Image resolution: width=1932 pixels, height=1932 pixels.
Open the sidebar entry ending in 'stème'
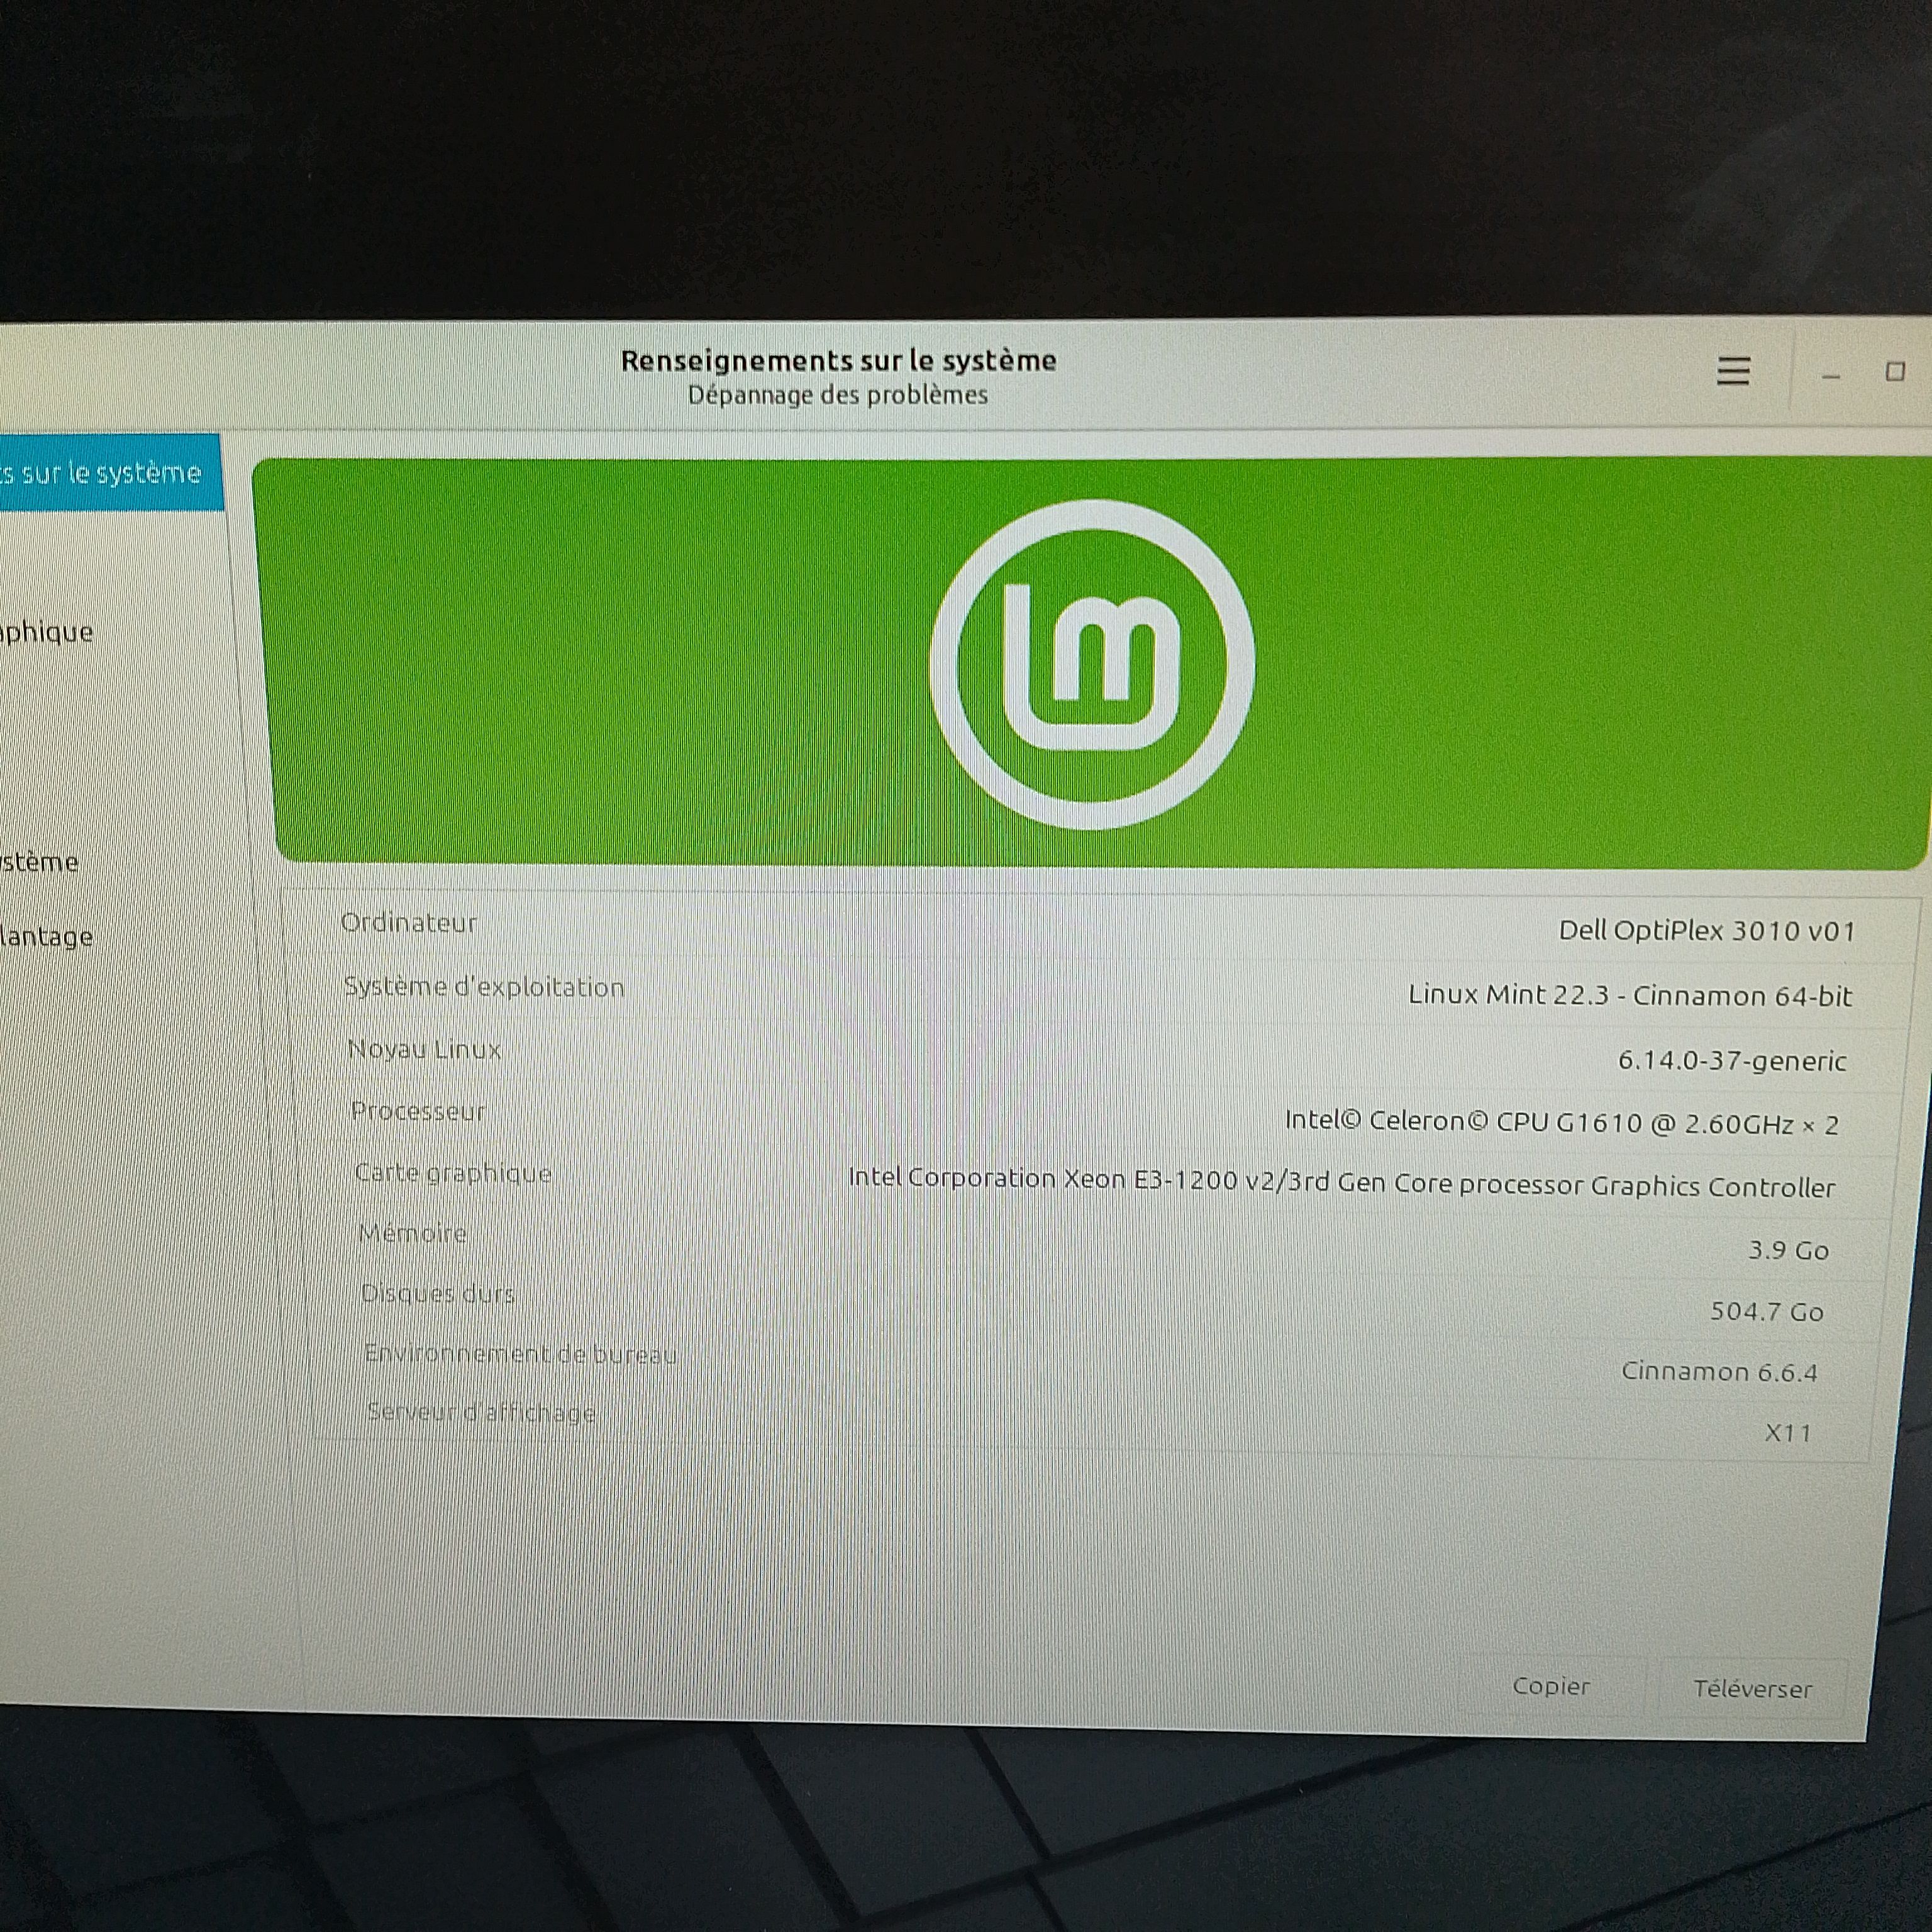point(40,862)
